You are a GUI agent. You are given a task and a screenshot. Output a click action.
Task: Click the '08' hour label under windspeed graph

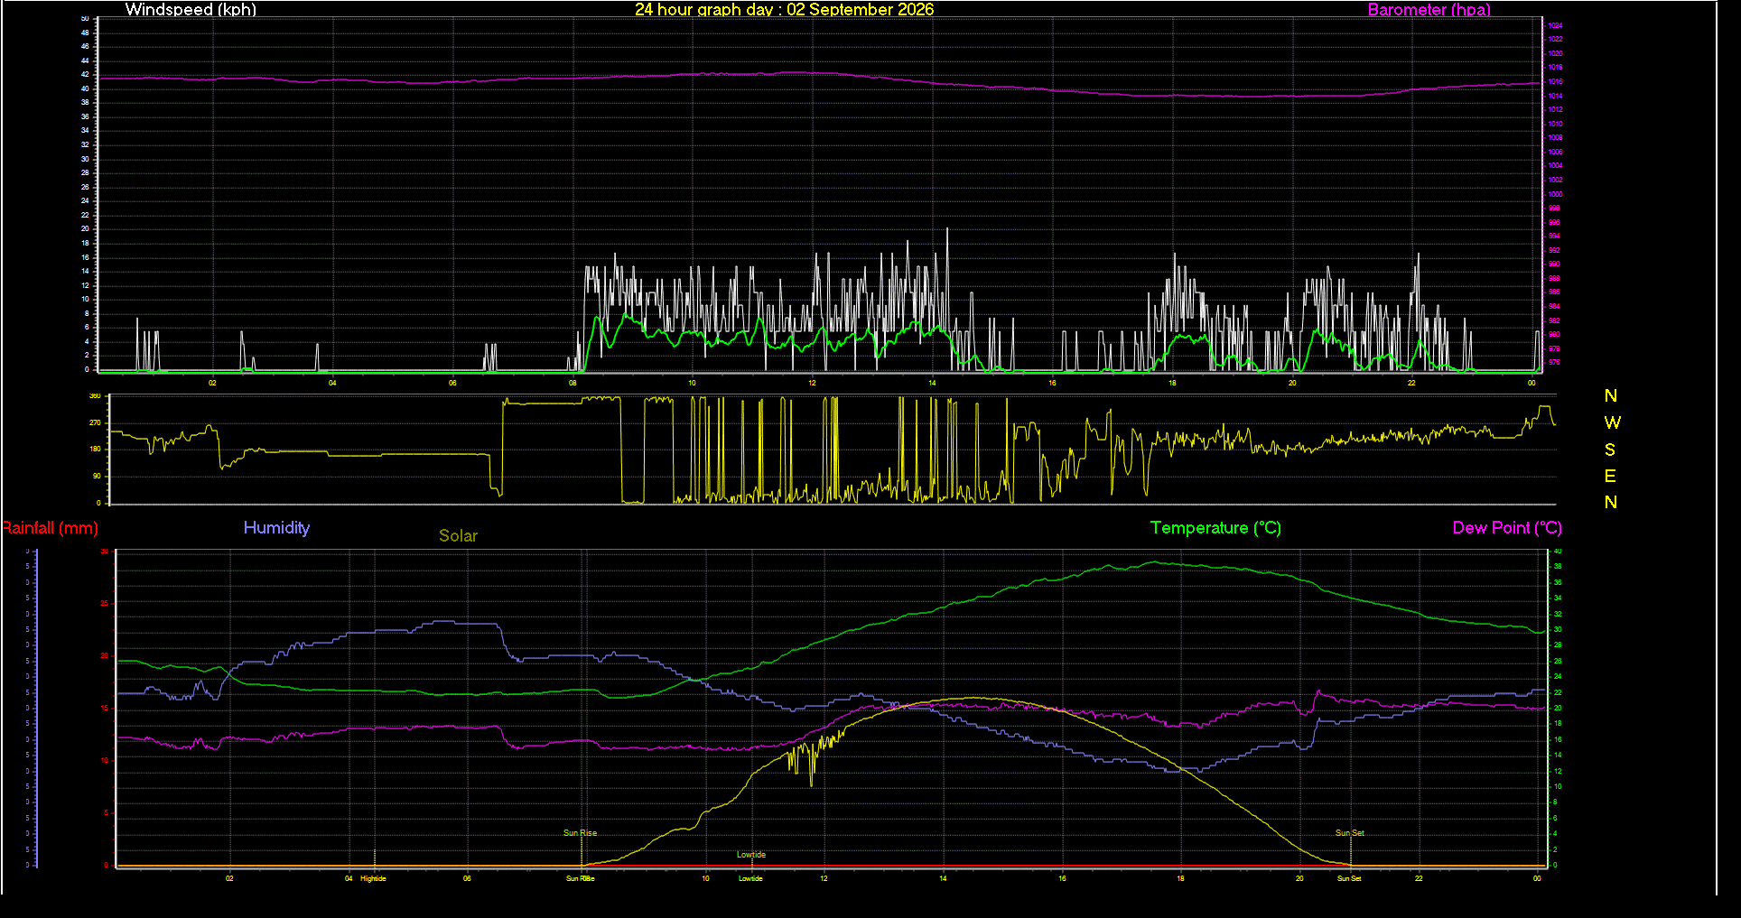coord(573,383)
